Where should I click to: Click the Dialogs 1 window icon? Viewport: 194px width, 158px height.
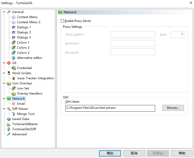click(x=14, y=27)
